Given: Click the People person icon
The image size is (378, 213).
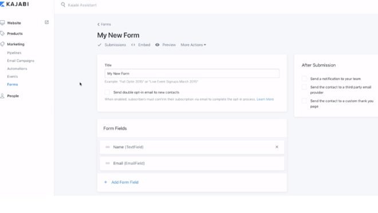Looking at the screenshot, I should [x=2, y=96].
